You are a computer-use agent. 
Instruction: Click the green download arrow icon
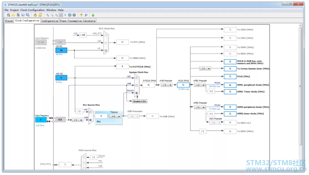point(93,15)
